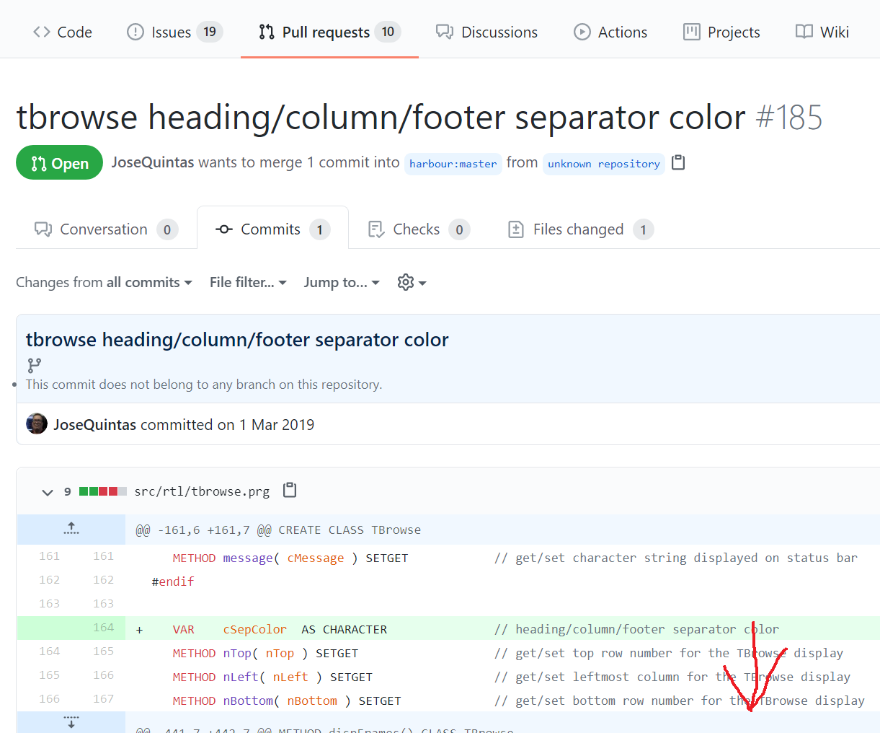Click the harbour:master branch link
Image resolution: width=880 pixels, height=733 pixels.
point(453,164)
